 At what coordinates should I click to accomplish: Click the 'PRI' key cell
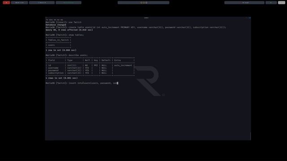[x=96, y=65]
